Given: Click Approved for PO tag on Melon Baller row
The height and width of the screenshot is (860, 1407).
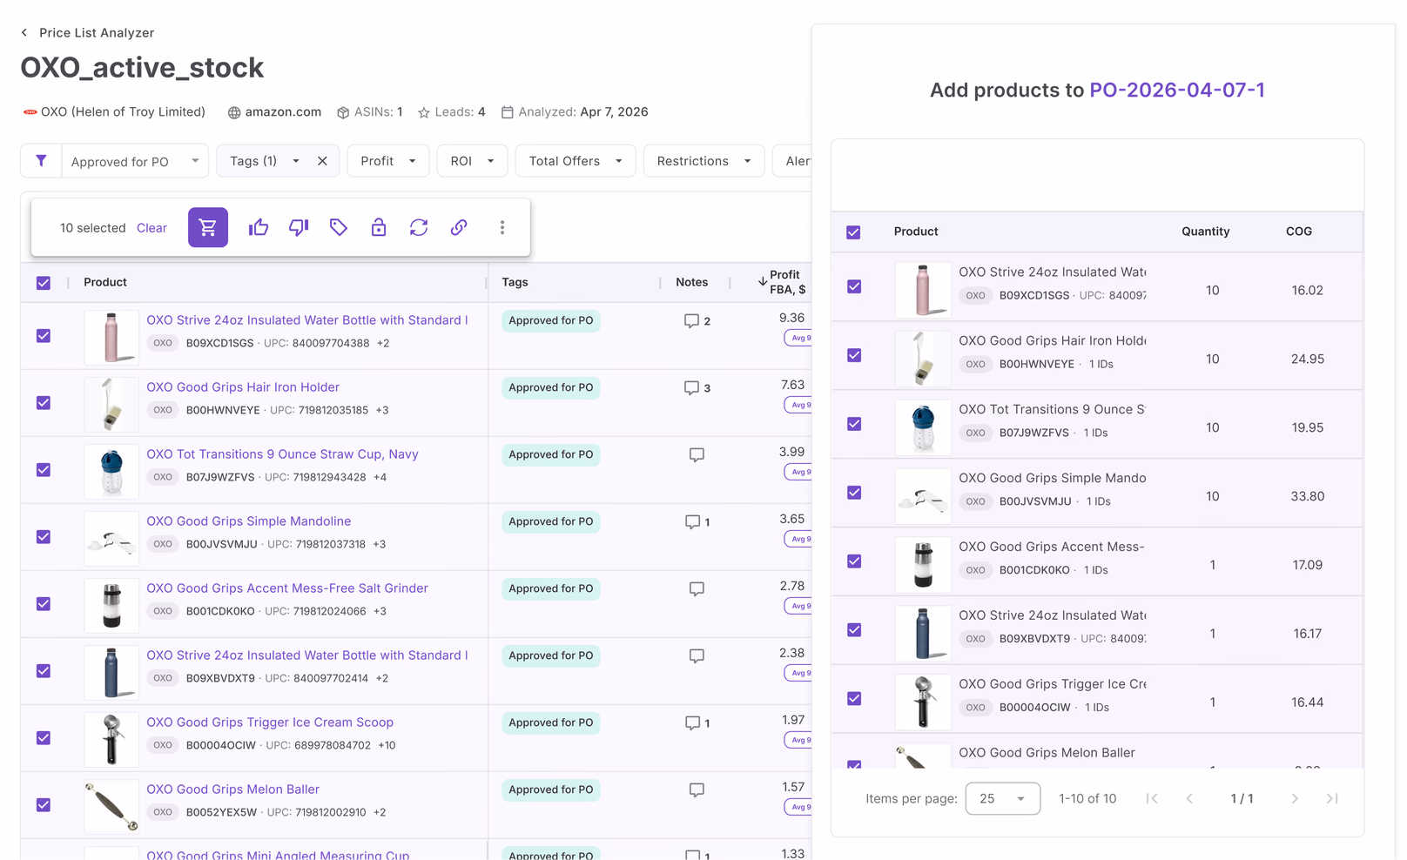Looking at the screenshot, I should click(551, 789).
